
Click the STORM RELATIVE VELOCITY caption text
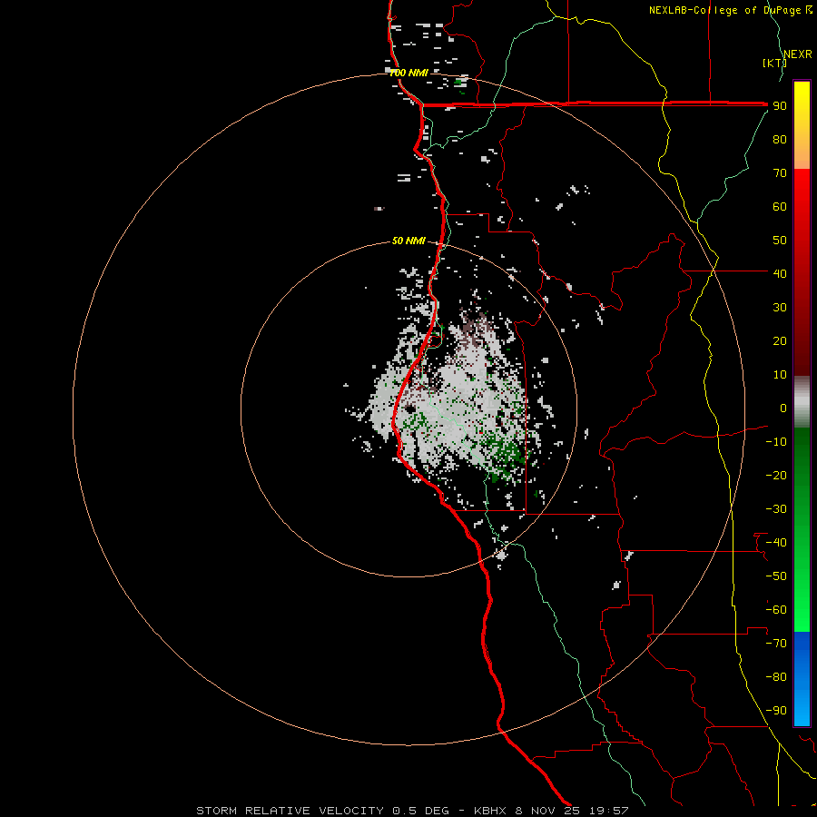[x=290, y=811]
